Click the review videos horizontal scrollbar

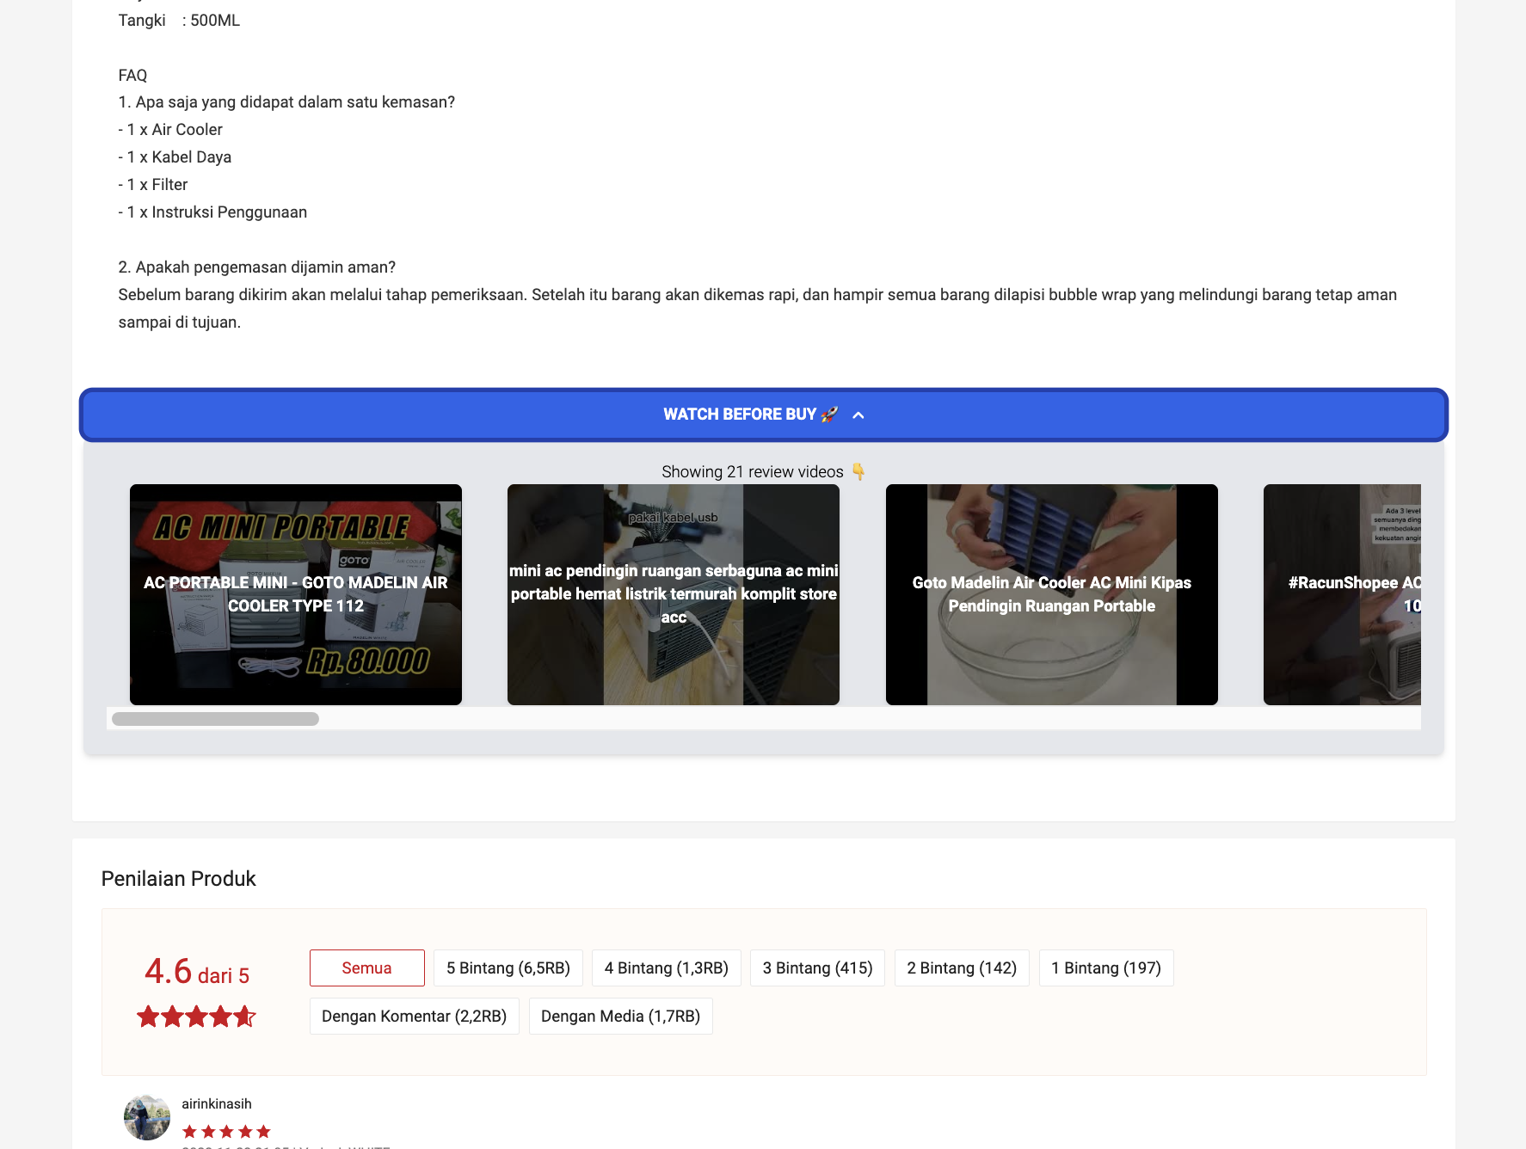(x=215, y=719)
